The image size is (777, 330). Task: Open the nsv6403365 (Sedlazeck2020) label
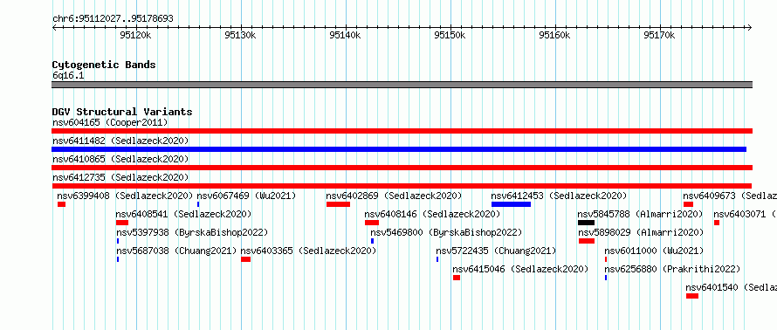[309, 251]
